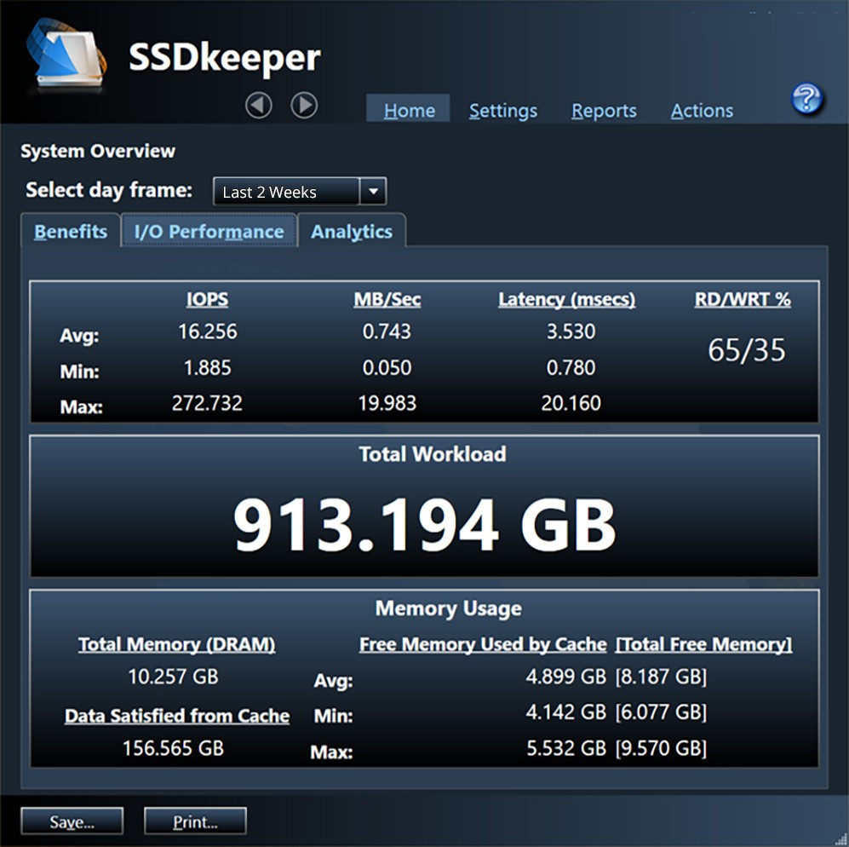Click the Latency (msecs) header
Screen dimensions: 849x847
coord(567,299)
